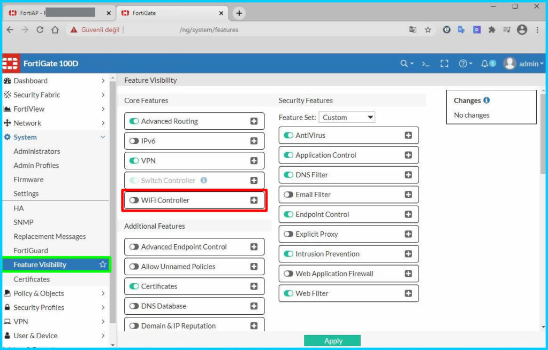548x350 pixels.
Task: Click the Switch Controller info icon
Action: tap(204, 180)
